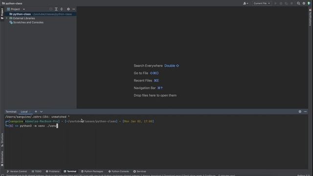Expand External Libraries node
313x176 pixels.
(x=6, y=18)
